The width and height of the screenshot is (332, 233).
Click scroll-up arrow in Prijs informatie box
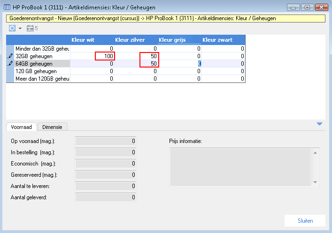pos(315,153)
